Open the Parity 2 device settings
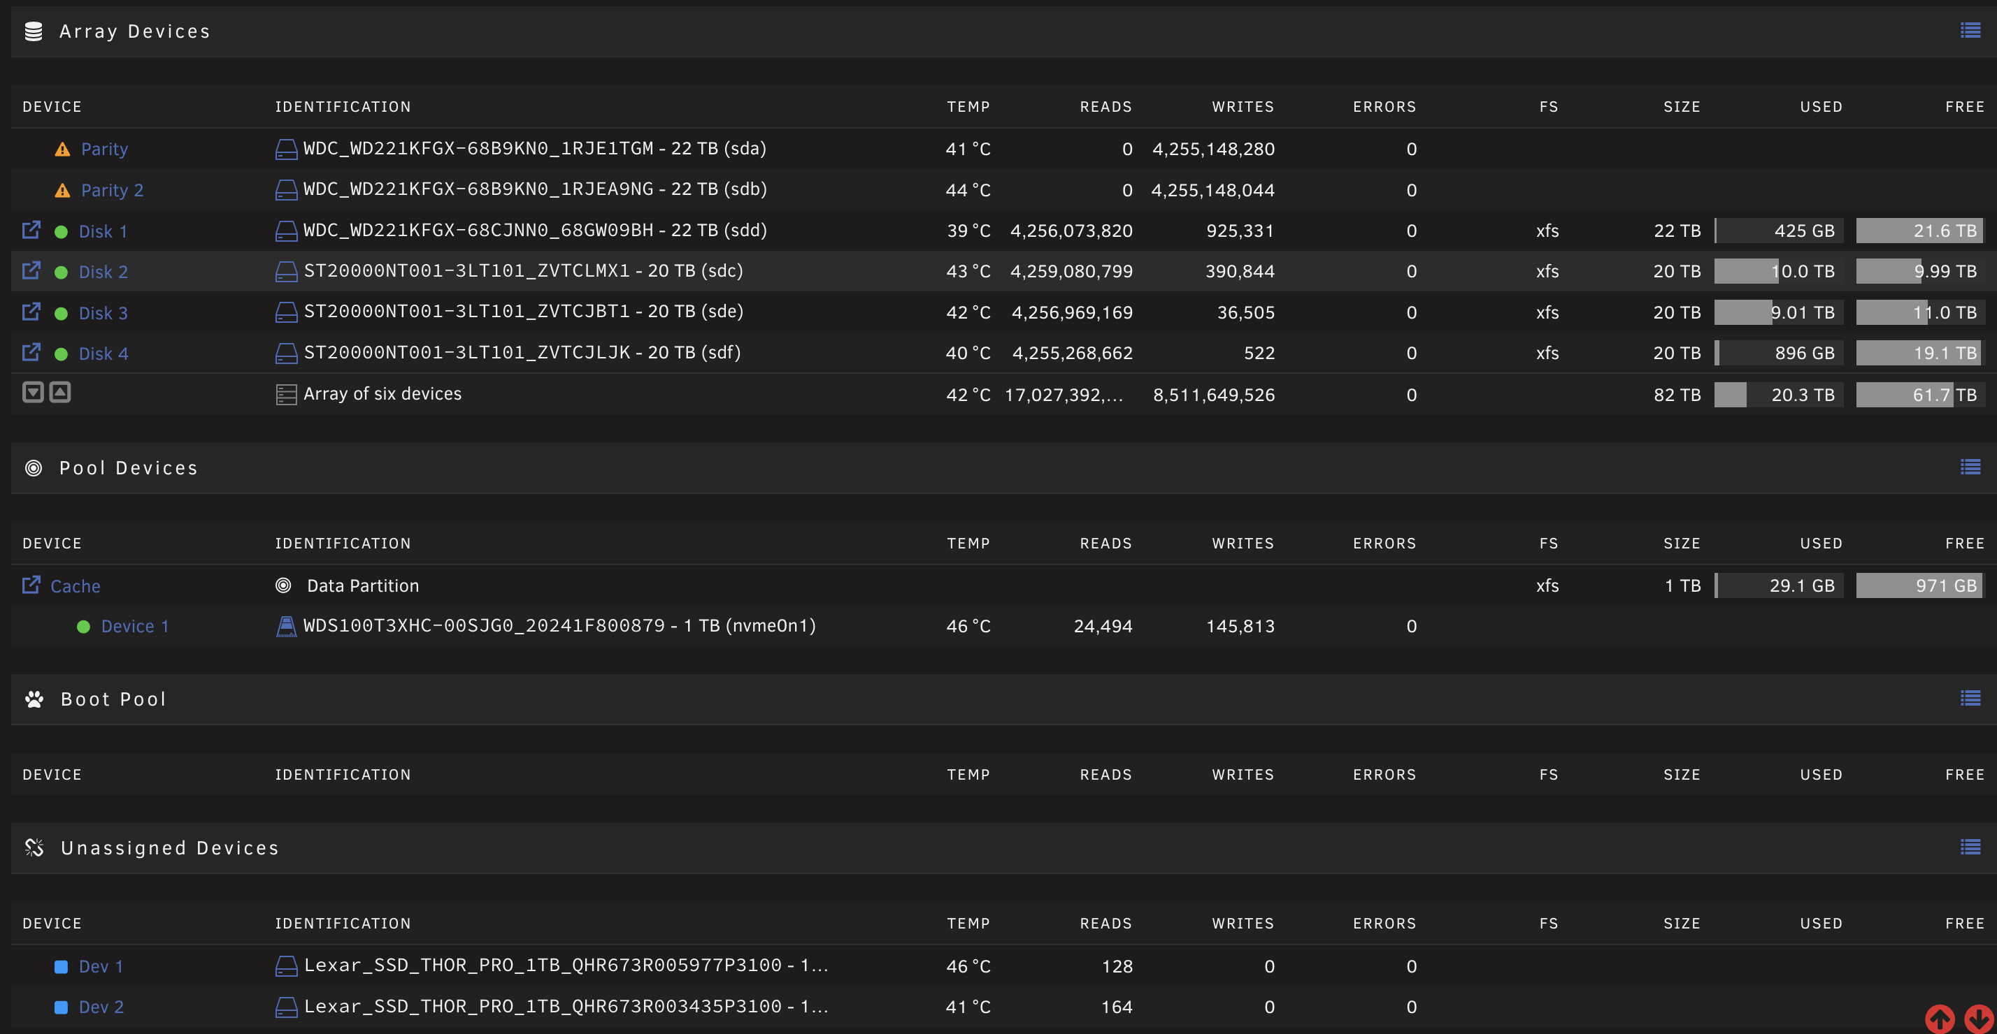Screen dimensions: 1997x1034 tap(113, 190)
